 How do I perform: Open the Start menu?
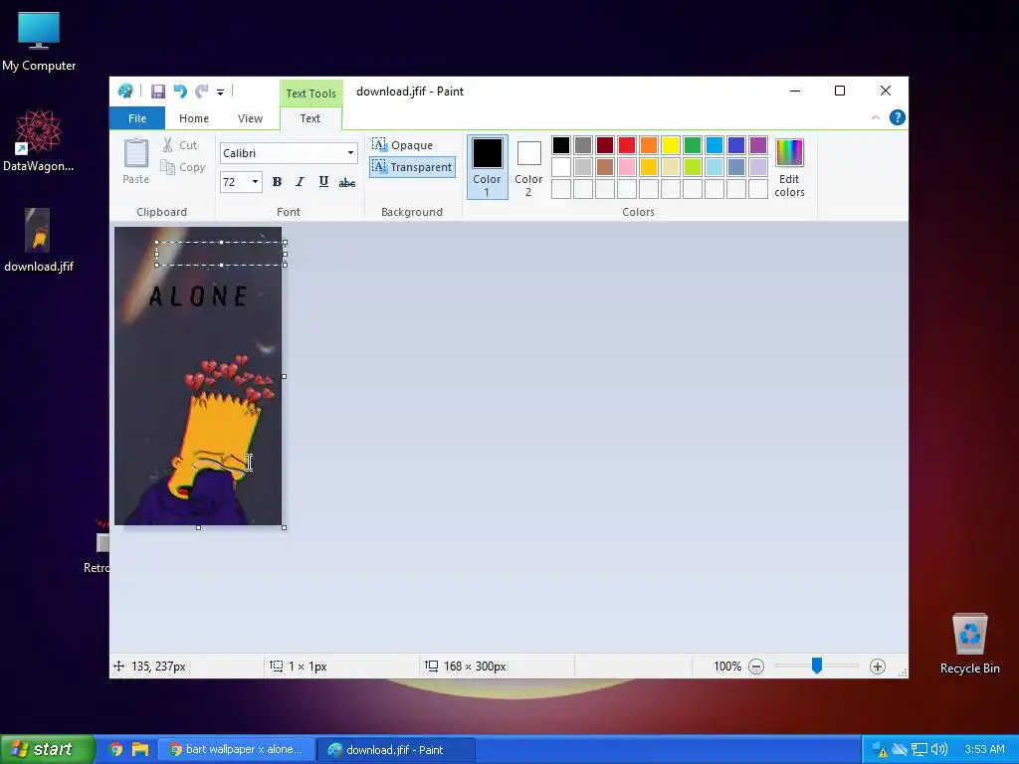pyautogui.click(x=46, y=749)
